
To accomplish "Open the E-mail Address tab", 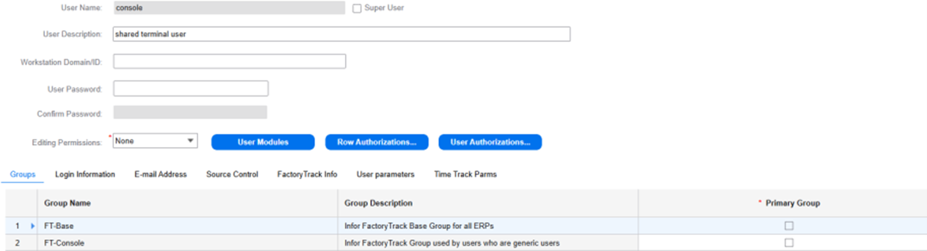I will (x=160, y=174).
